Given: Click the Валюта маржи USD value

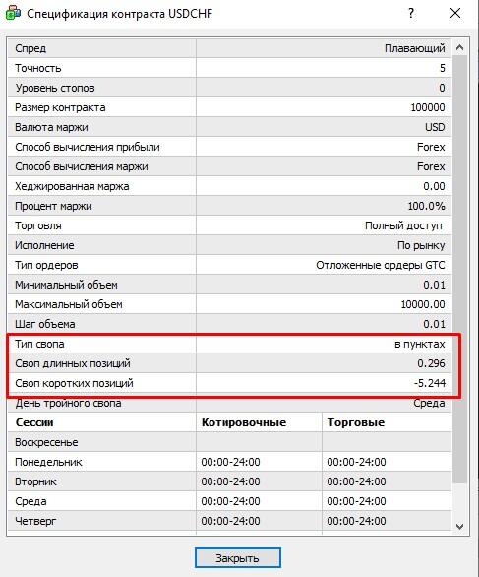Looking at the screenshot, I should coord(435,127).
